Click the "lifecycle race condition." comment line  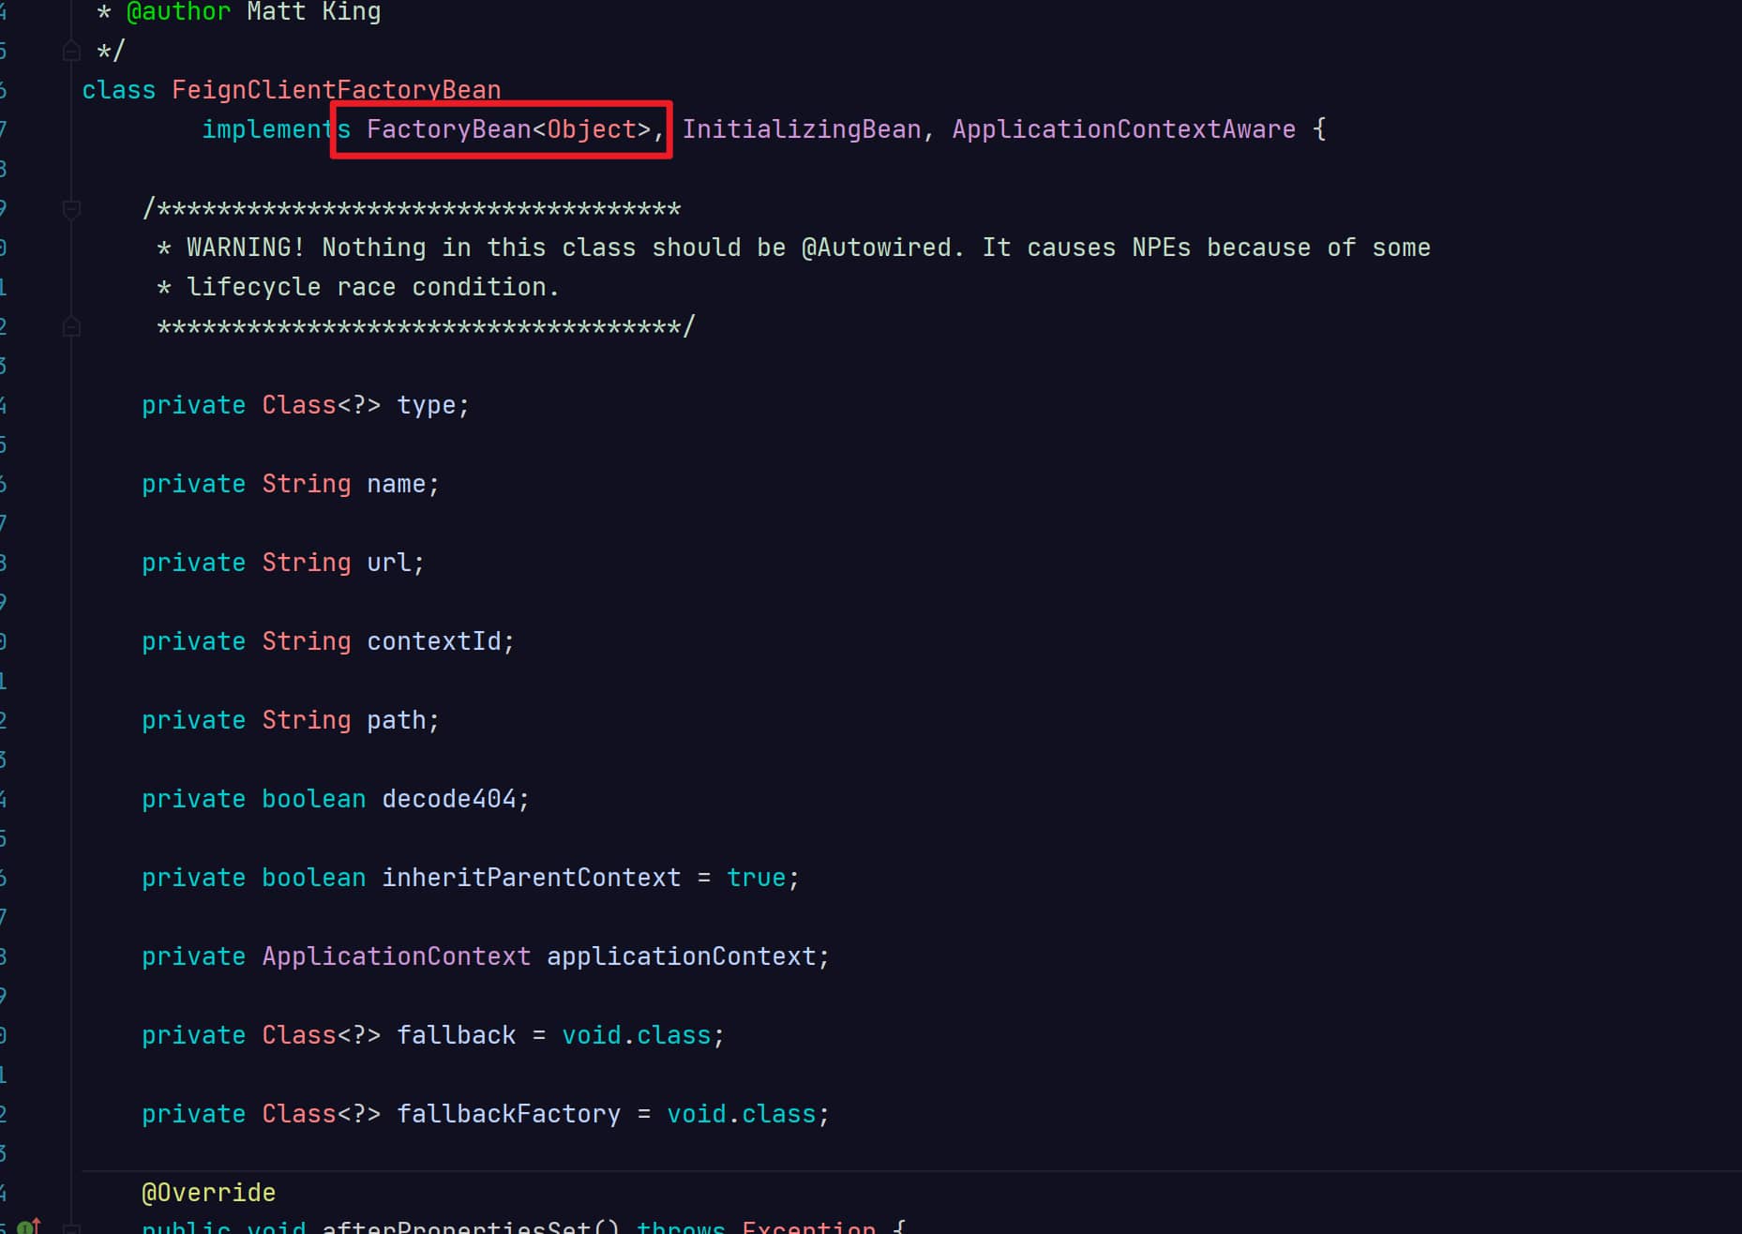373,287
